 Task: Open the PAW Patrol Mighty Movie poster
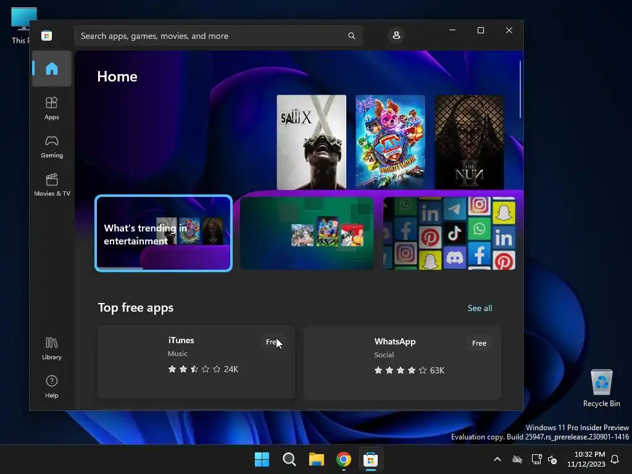(390, 142)
